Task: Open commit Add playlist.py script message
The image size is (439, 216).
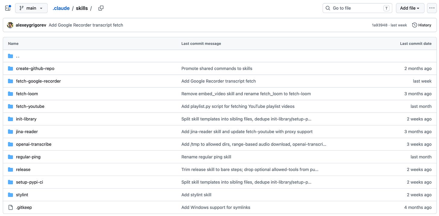Action: [x=238, y=106]
